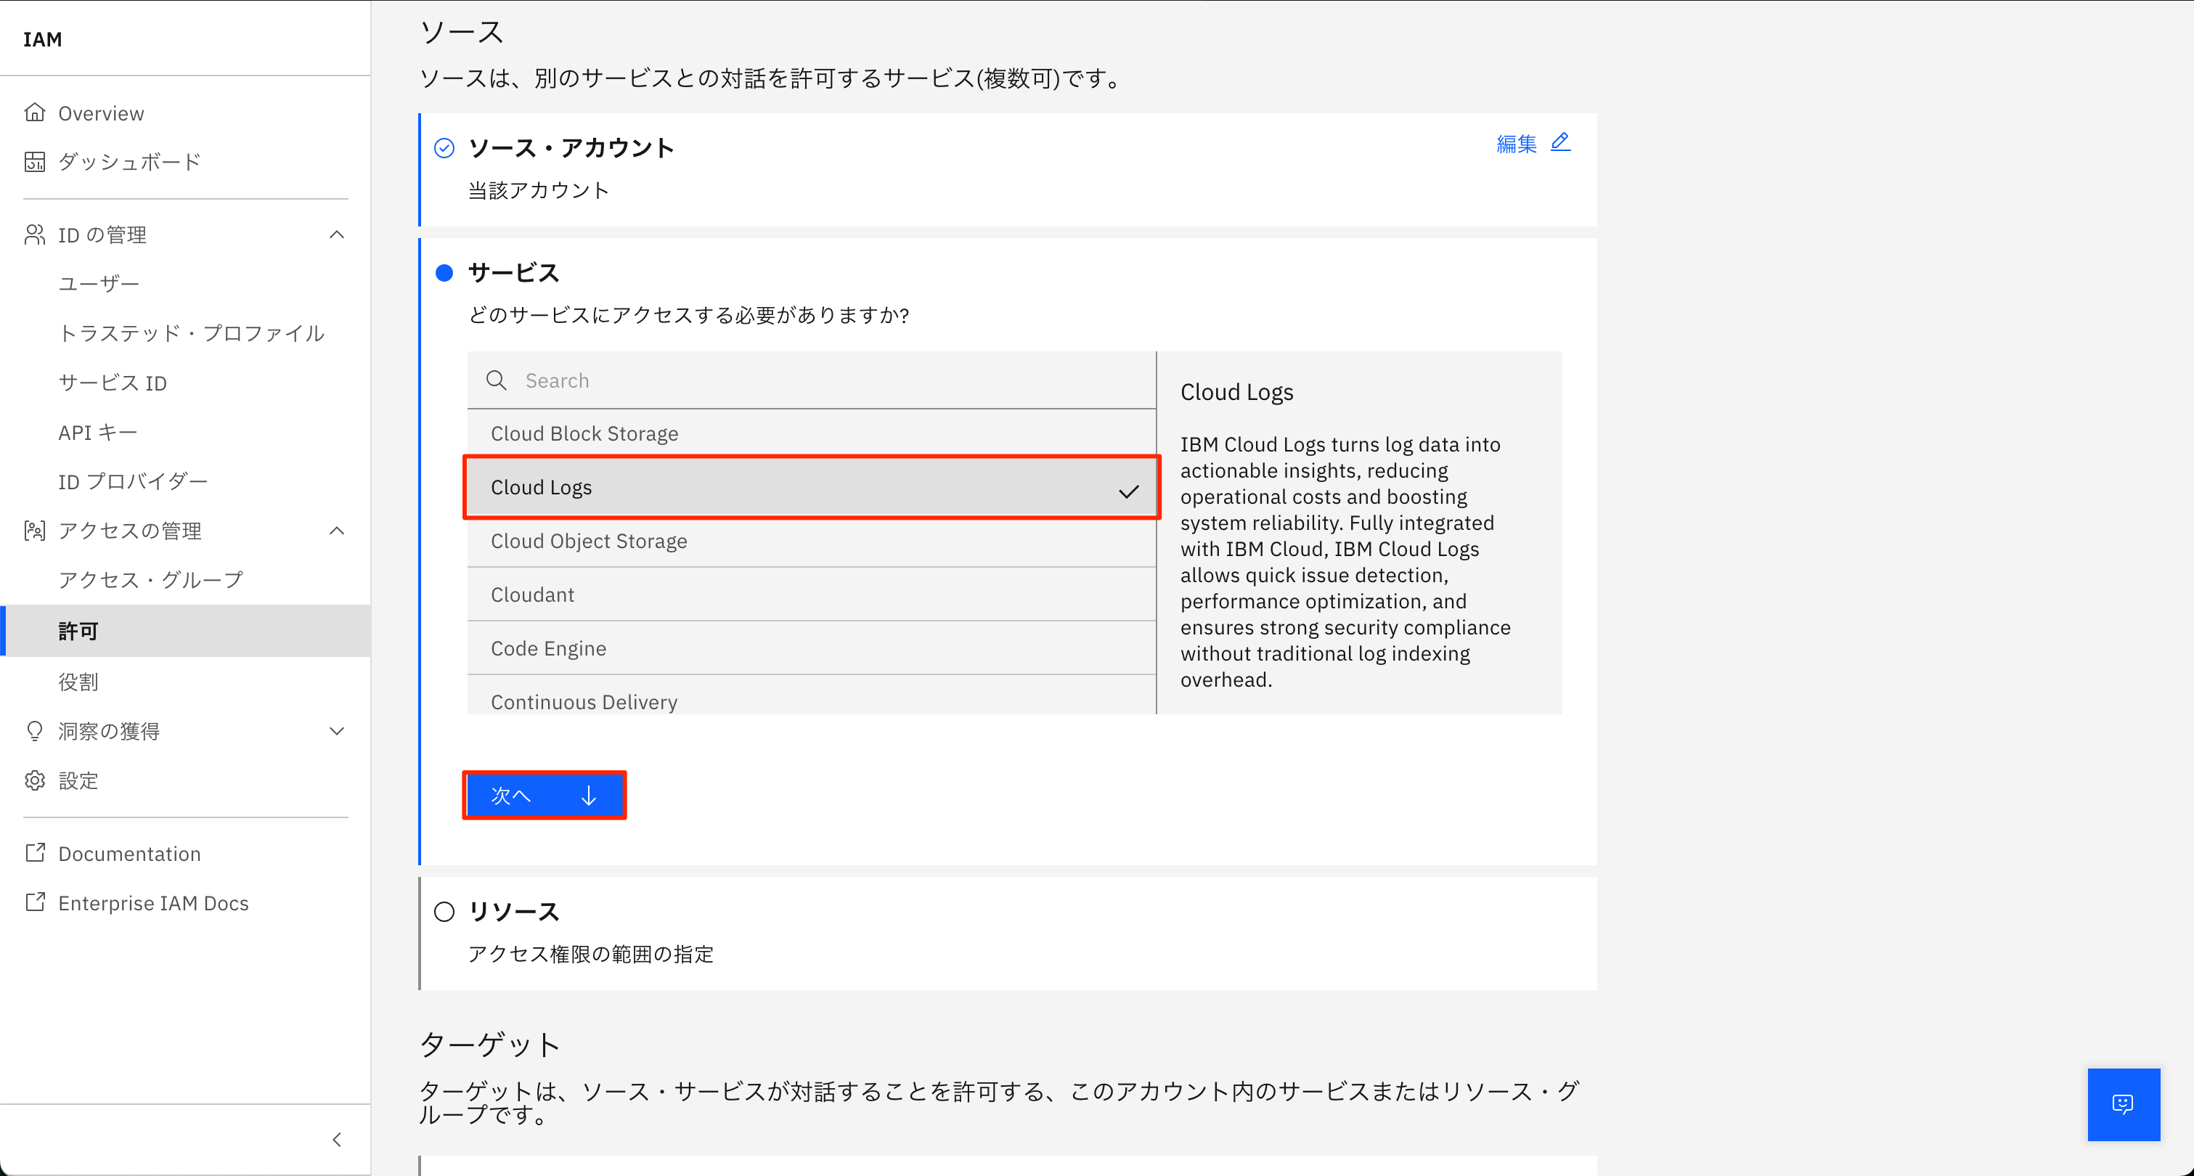Select the リソース step circle
Image resolution: width=2194 pixels, height=1176 pixels.
(444, 912)
